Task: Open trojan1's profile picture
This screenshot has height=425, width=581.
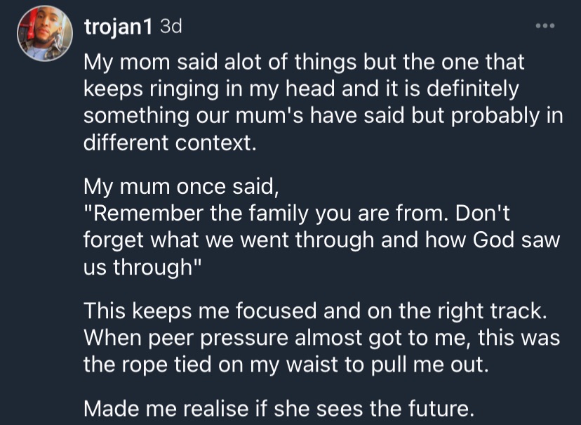Action: [45, 34]
